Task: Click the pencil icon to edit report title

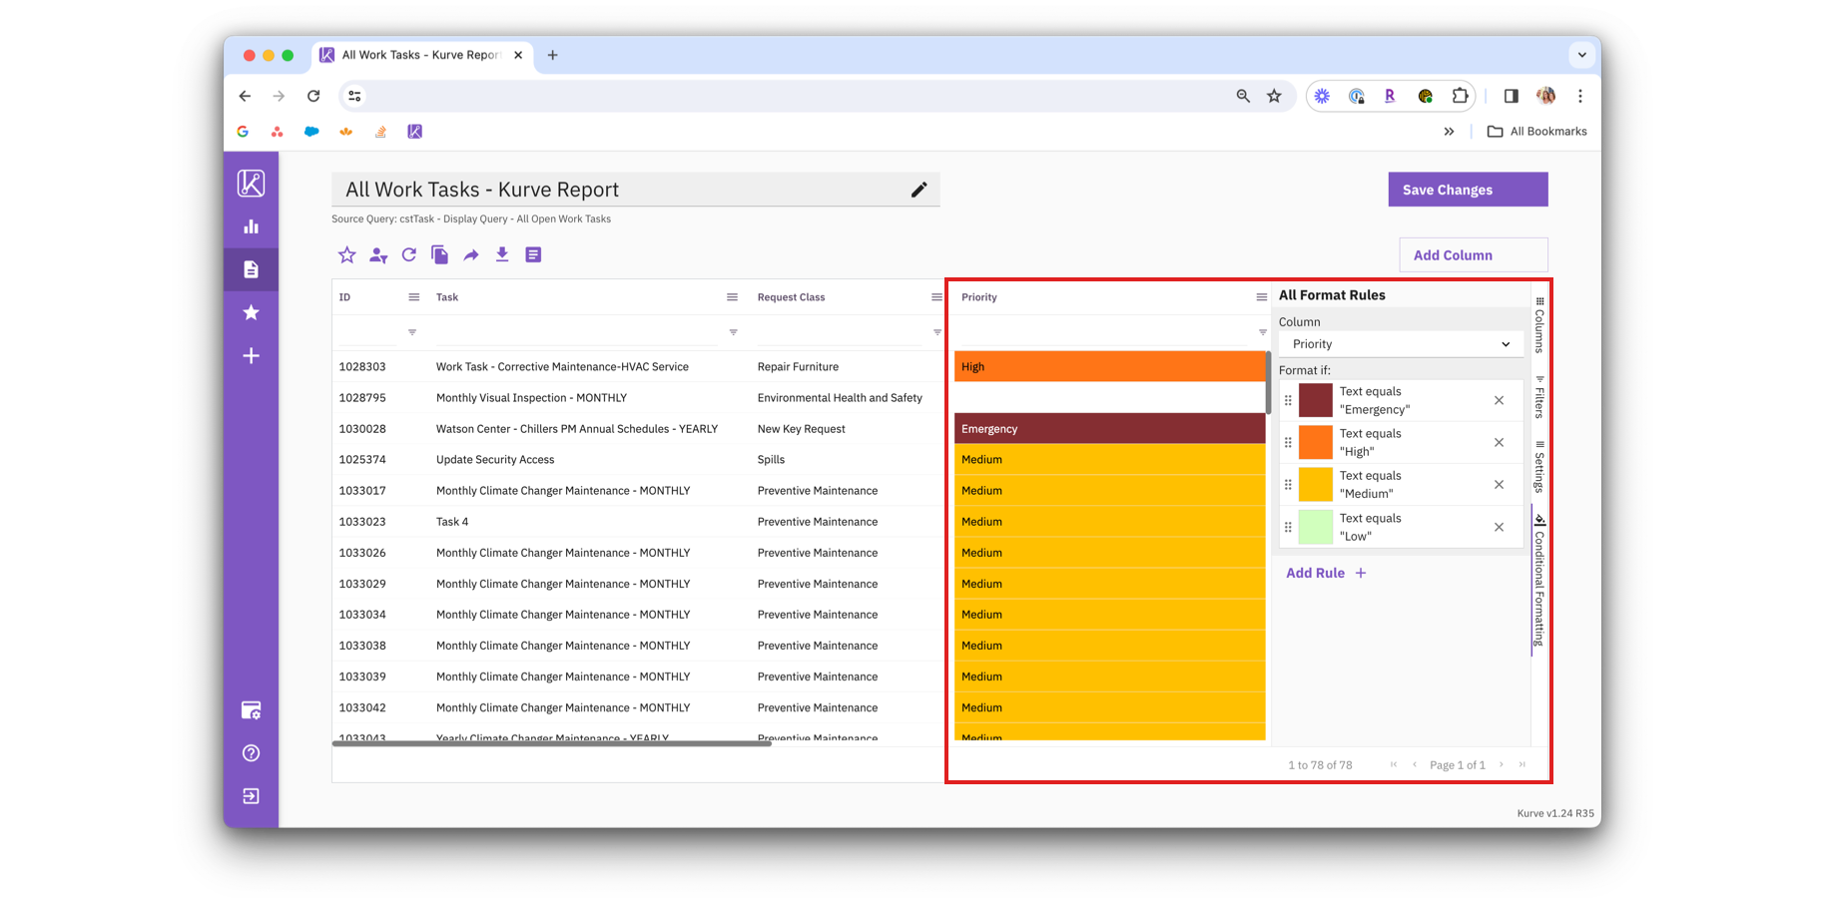Action: click(918, 190)
